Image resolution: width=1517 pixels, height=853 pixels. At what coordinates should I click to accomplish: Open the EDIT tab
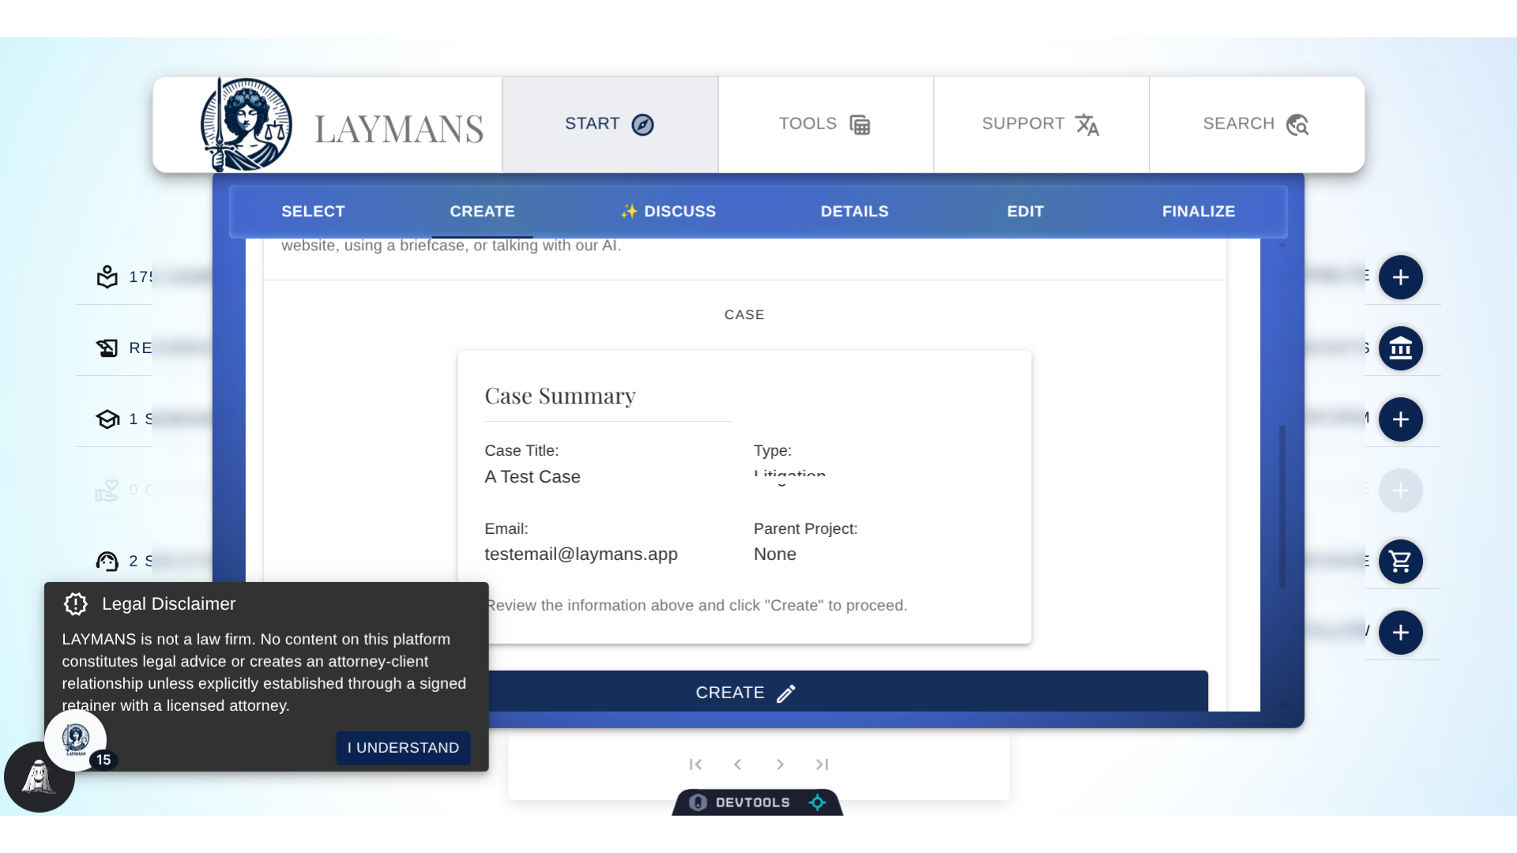1025,211
